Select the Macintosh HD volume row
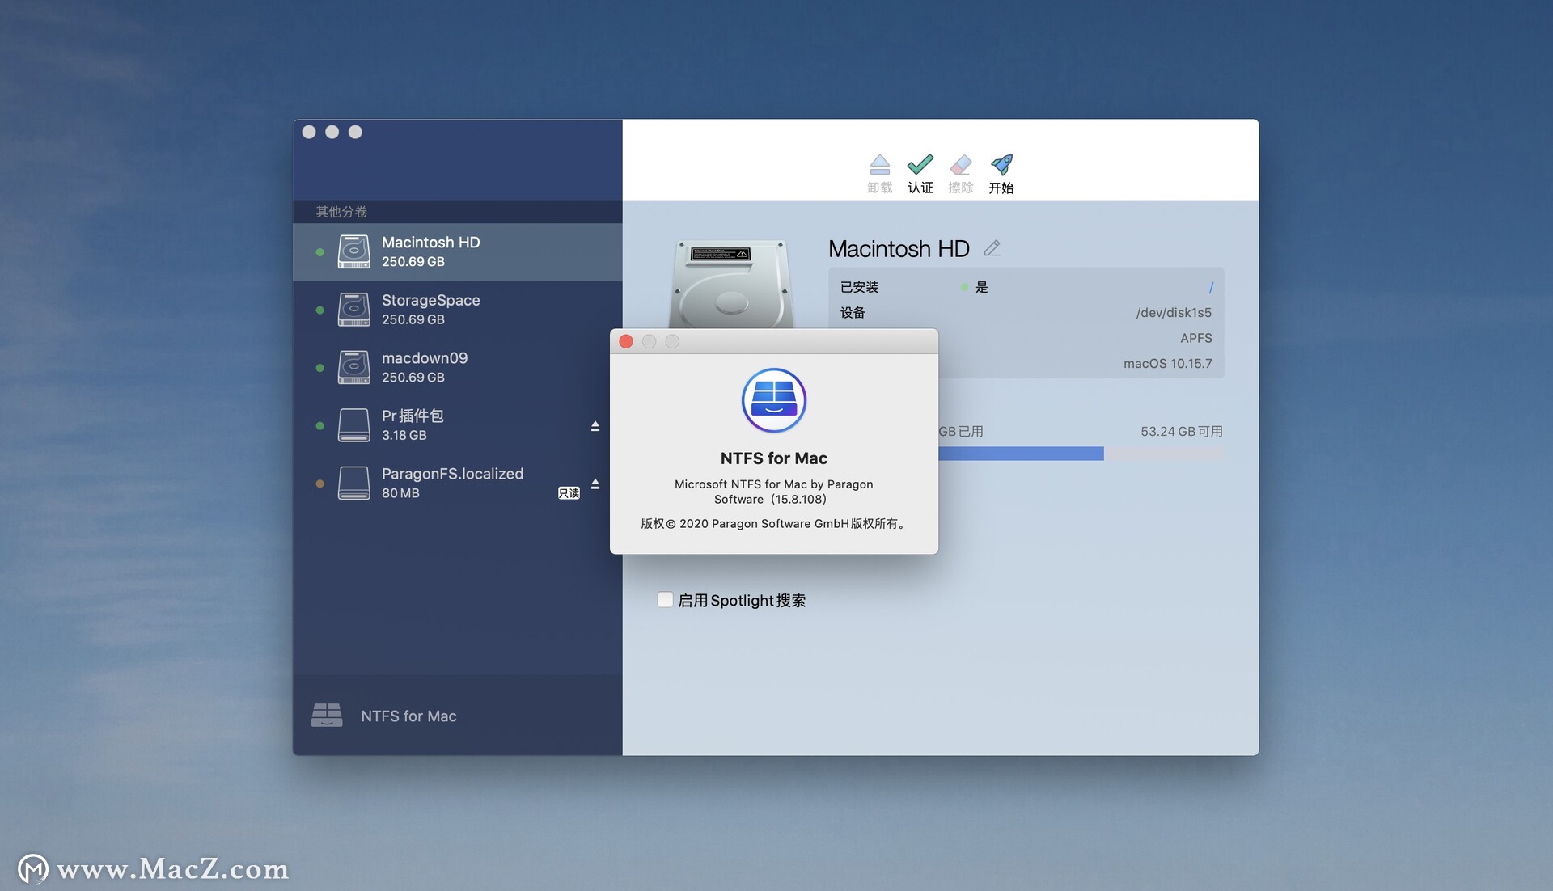 [x=458, y=252]
